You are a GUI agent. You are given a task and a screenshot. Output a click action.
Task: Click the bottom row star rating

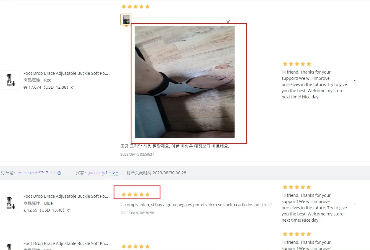point(136,246)
